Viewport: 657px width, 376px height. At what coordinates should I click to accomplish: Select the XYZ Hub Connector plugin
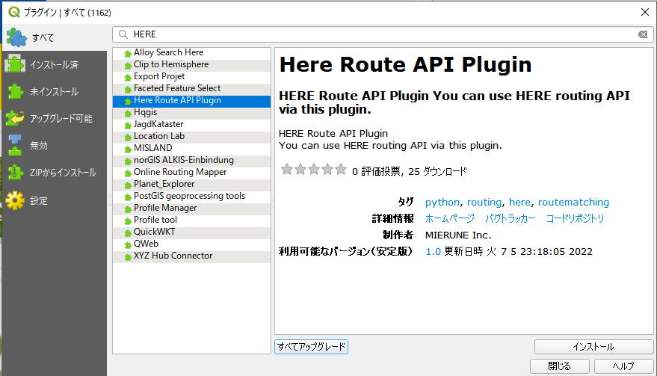tap(191, 256)
